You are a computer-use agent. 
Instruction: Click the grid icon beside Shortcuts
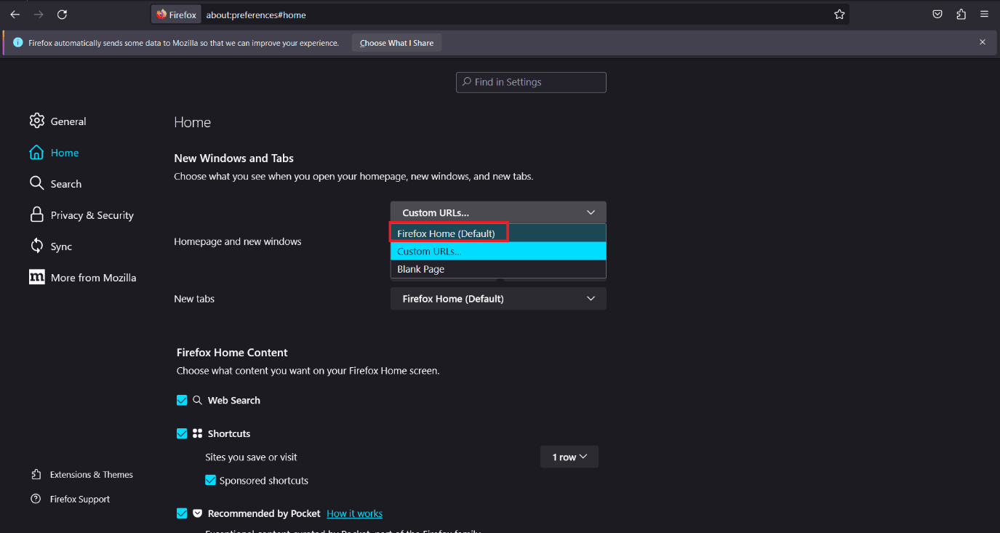197,433
